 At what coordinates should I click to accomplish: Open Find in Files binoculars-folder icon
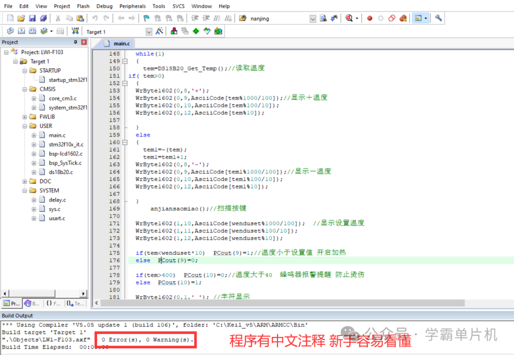tap(243, 18)
